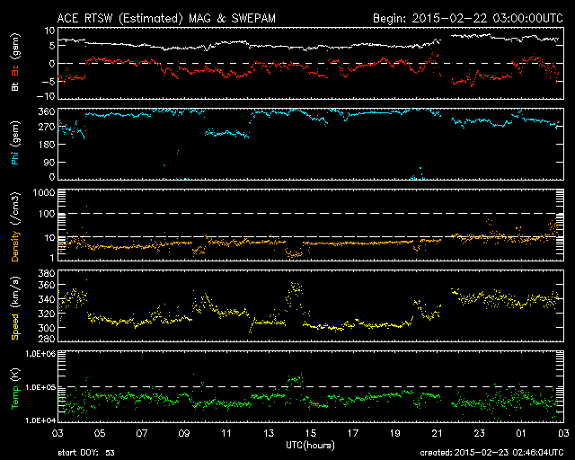575x460 pixels.
Task: Click the "1.0E+05" tick on the Temp axis
Action: pyautogui.click(x=40, y=387)
